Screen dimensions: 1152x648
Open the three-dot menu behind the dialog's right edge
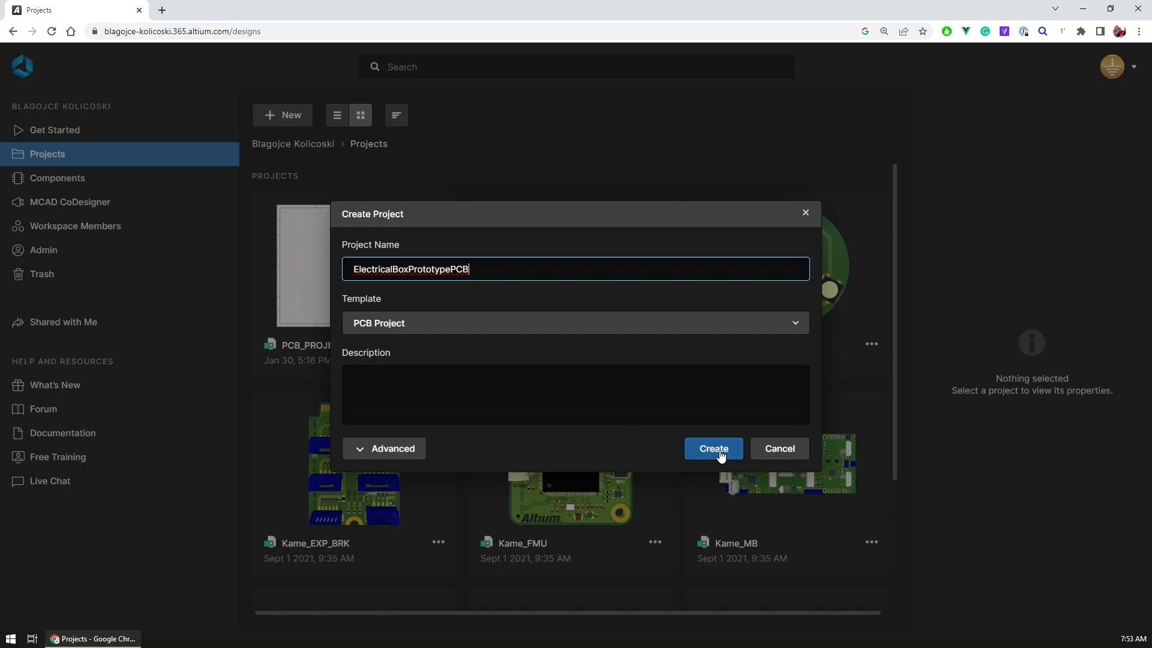(872, 344)
